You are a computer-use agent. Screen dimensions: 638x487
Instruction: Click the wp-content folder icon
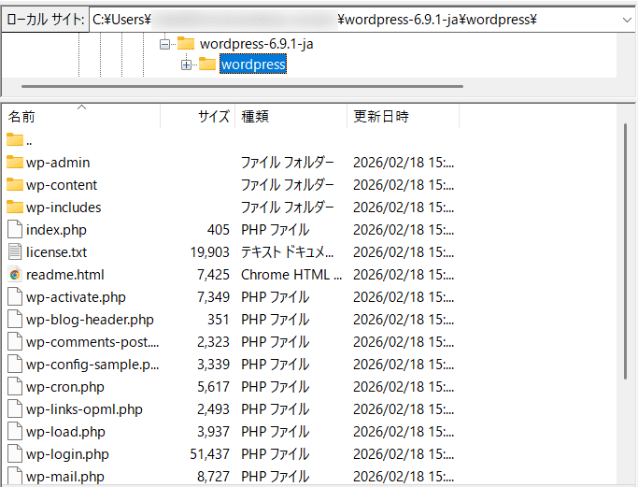[x=15, y=184]
